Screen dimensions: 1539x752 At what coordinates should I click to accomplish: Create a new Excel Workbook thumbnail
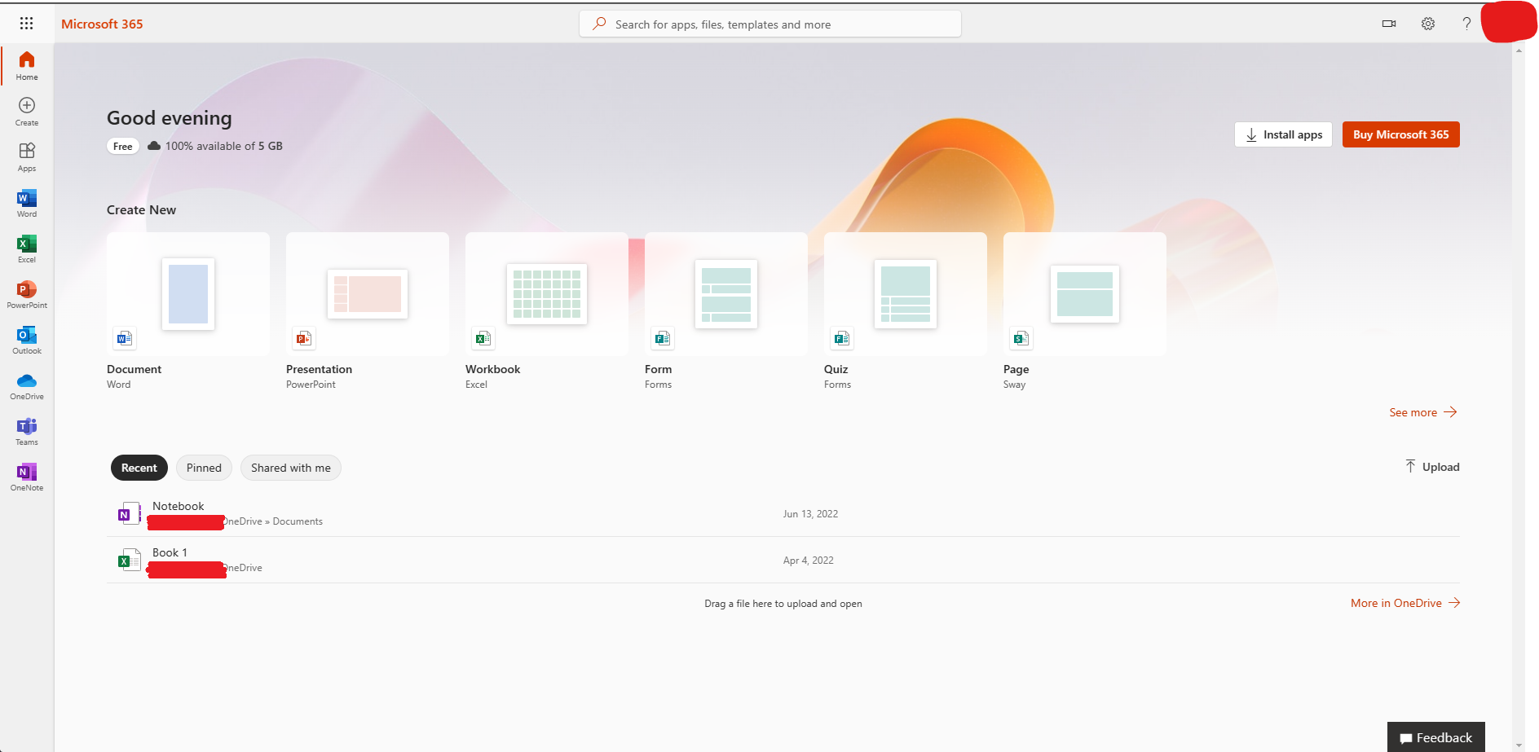coord(547,294)
